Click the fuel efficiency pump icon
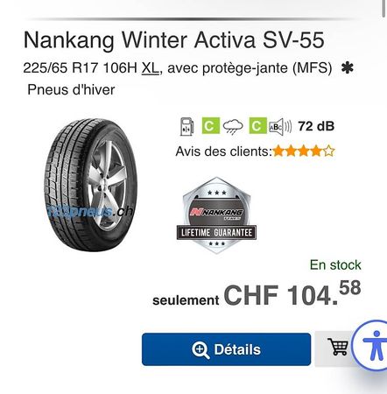 186,126
